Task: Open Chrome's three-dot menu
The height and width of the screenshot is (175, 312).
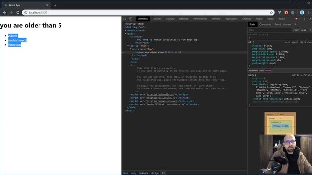Action: coord(309,12)
